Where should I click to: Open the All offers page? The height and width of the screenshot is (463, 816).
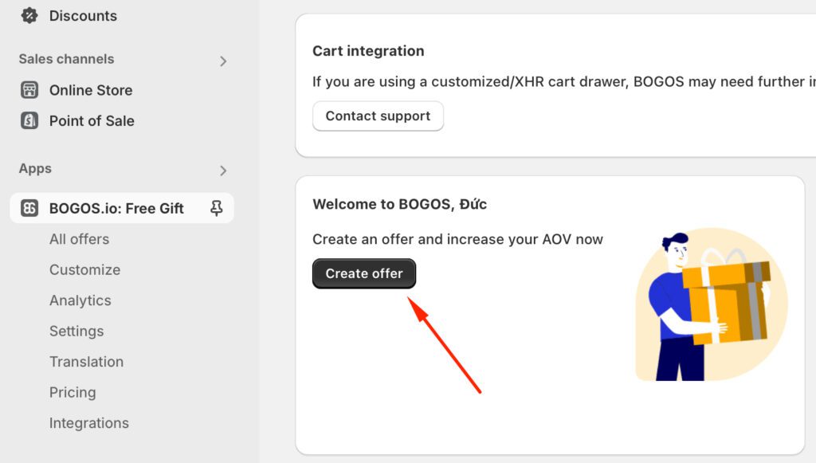[79, 239]
